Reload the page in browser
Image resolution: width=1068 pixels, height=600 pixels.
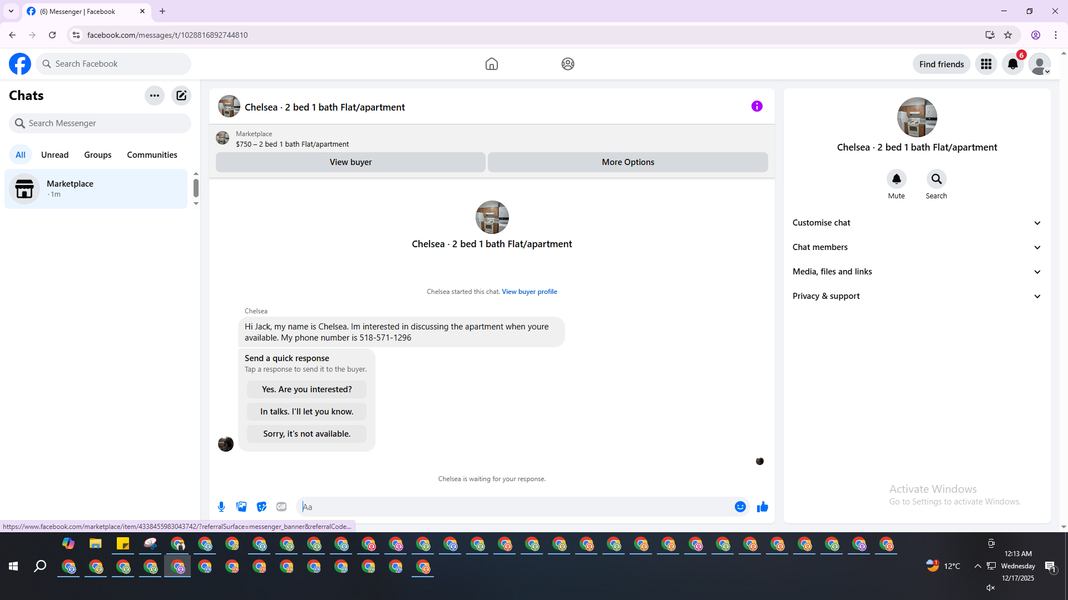[x=52, y=35]
